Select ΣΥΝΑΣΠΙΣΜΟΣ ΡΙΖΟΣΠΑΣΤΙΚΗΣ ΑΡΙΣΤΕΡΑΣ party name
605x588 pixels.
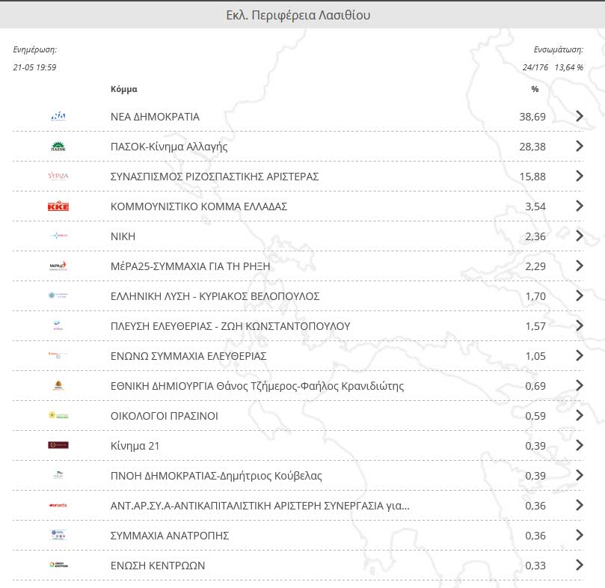point(215,177)
